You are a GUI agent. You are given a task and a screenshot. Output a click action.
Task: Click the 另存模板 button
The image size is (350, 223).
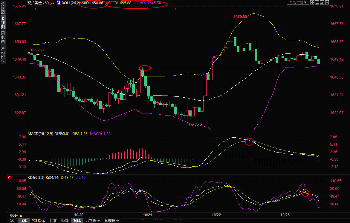[92, 221]
